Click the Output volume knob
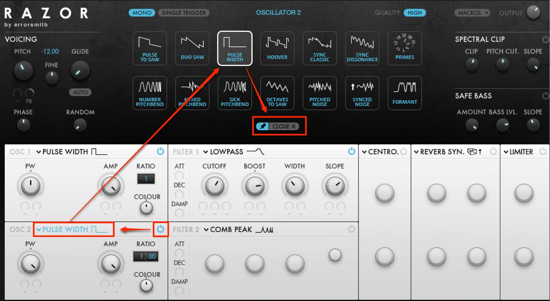 534,12
